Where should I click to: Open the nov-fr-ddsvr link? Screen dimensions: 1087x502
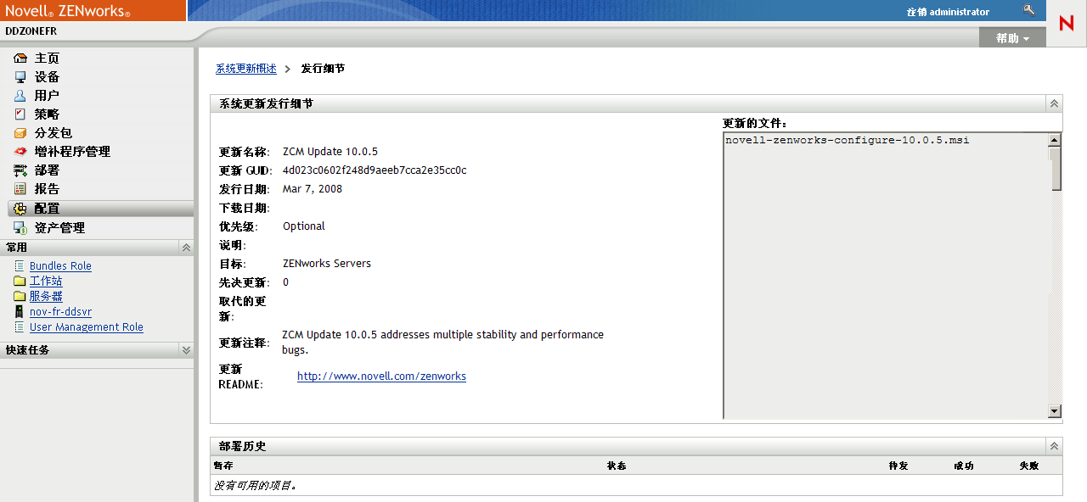pos(60,312)
